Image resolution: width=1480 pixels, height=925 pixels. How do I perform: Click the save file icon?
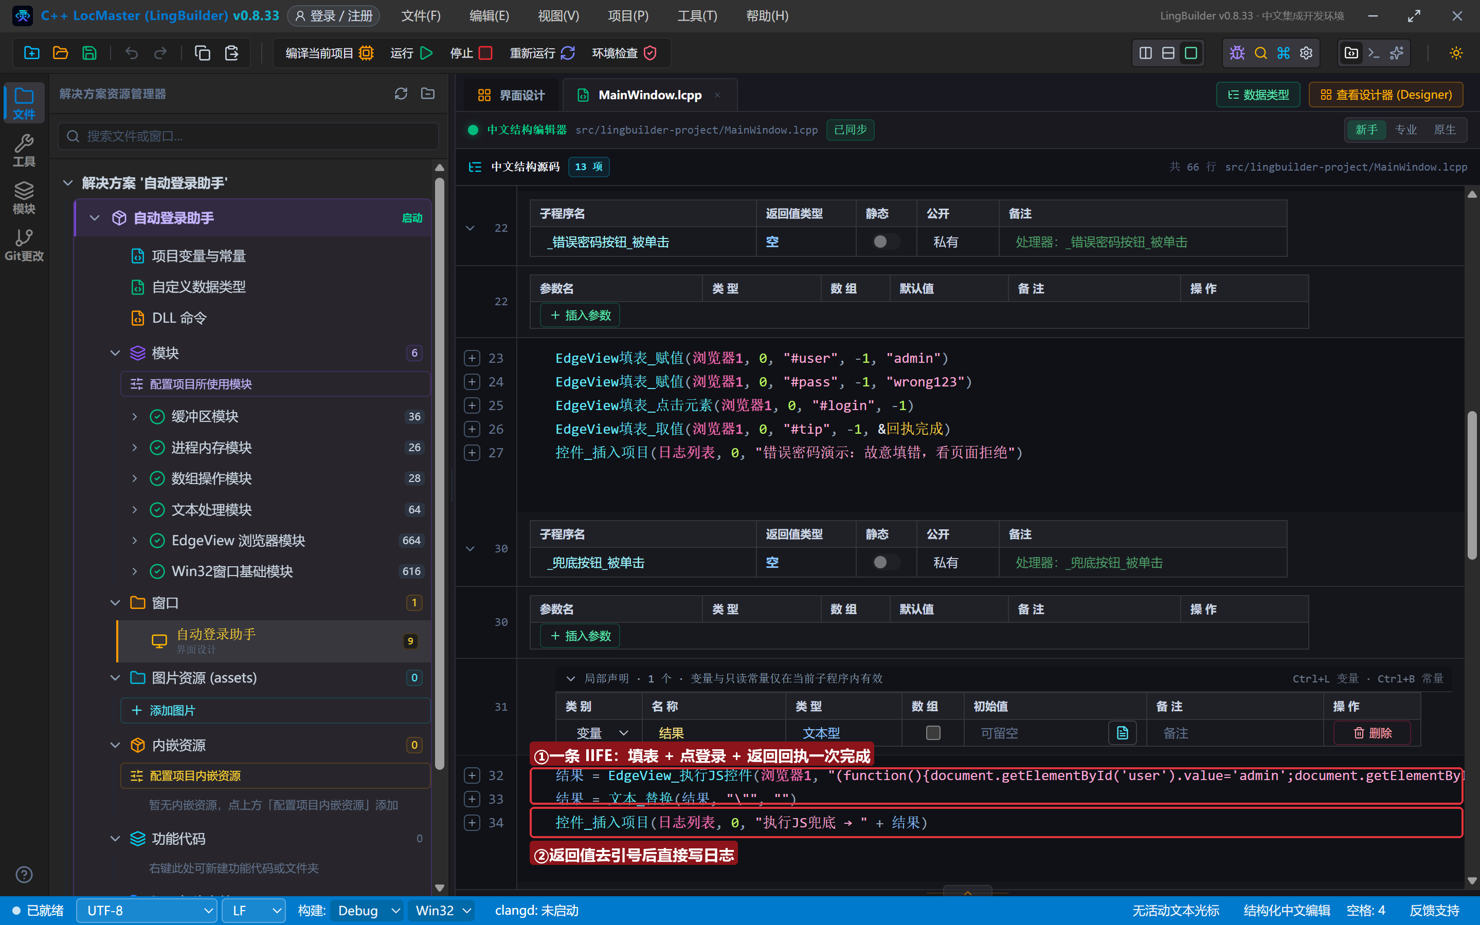tap(89, 53)
